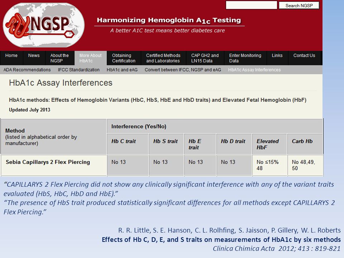Click the Method column header

pyautogui.click(x=53, y=137)
